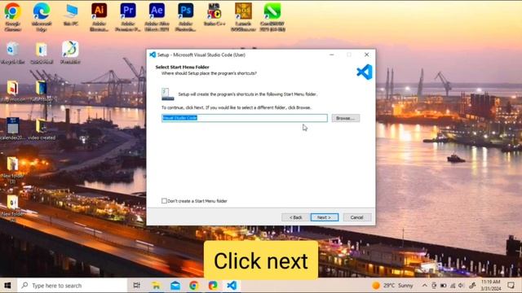Select the New folder icon beside stop motion
Image resolution: width=522 pixels, height=293 pixels.
42,90
